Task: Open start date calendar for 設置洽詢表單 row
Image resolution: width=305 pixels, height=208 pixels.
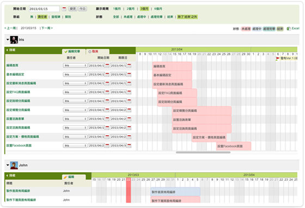Action: [107, 119]
